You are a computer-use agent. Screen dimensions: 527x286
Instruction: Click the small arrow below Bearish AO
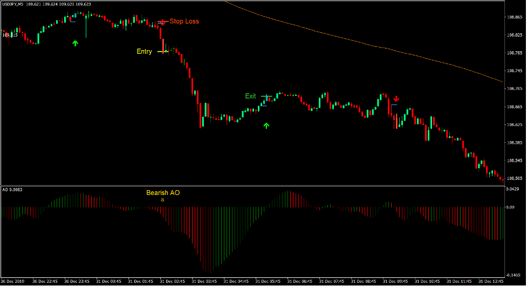tap(162, 200)
